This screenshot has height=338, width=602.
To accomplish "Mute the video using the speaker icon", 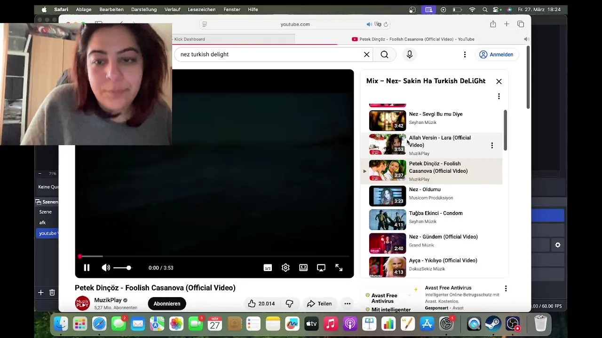I will click(106, 268).
